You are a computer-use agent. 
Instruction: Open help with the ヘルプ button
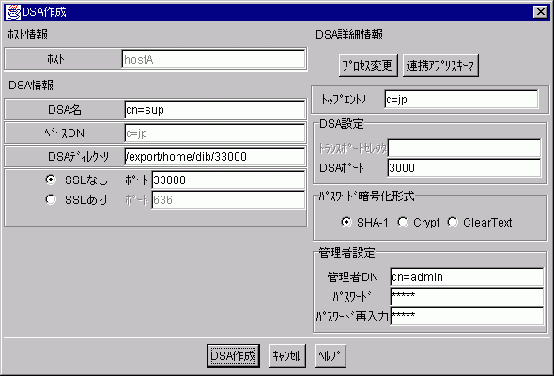click(331, 355)
